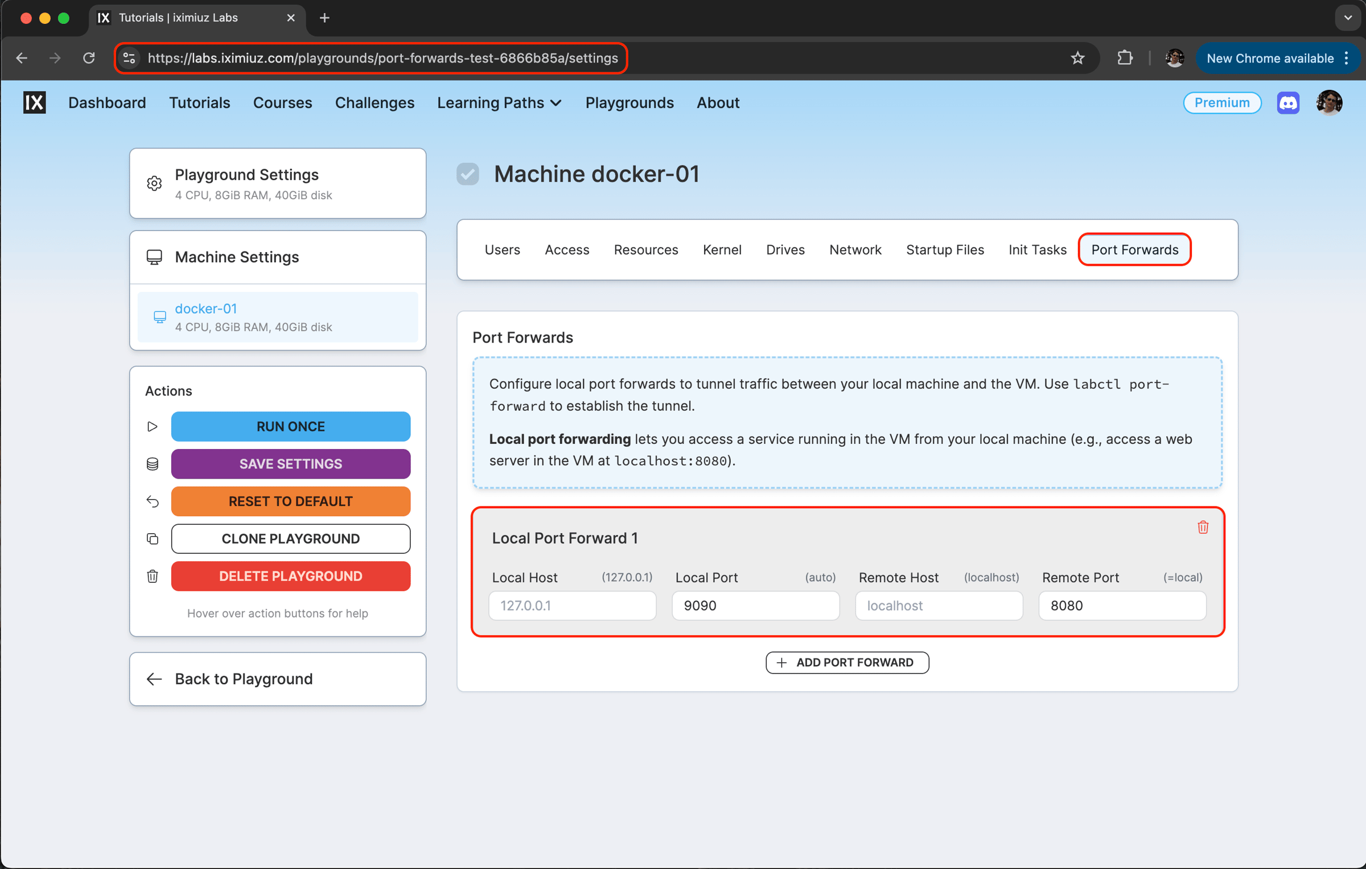Click the red trash icon for Local Port Forward 1
1366x869 pixels.
tap(1202, 527)
